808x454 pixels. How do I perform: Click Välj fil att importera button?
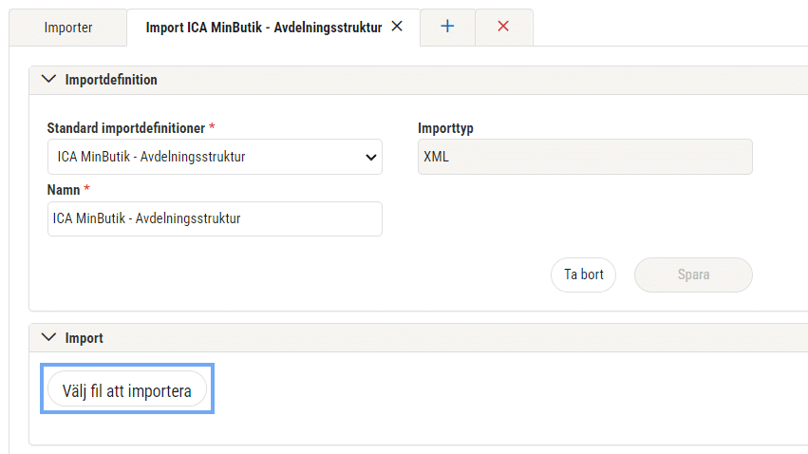(x=127, y=390)
